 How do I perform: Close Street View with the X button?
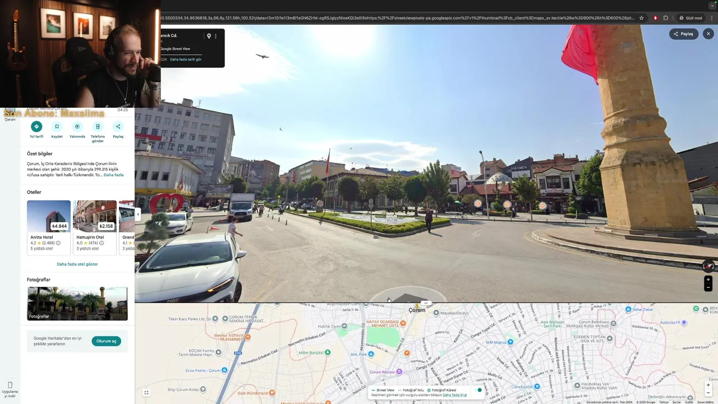708,34
